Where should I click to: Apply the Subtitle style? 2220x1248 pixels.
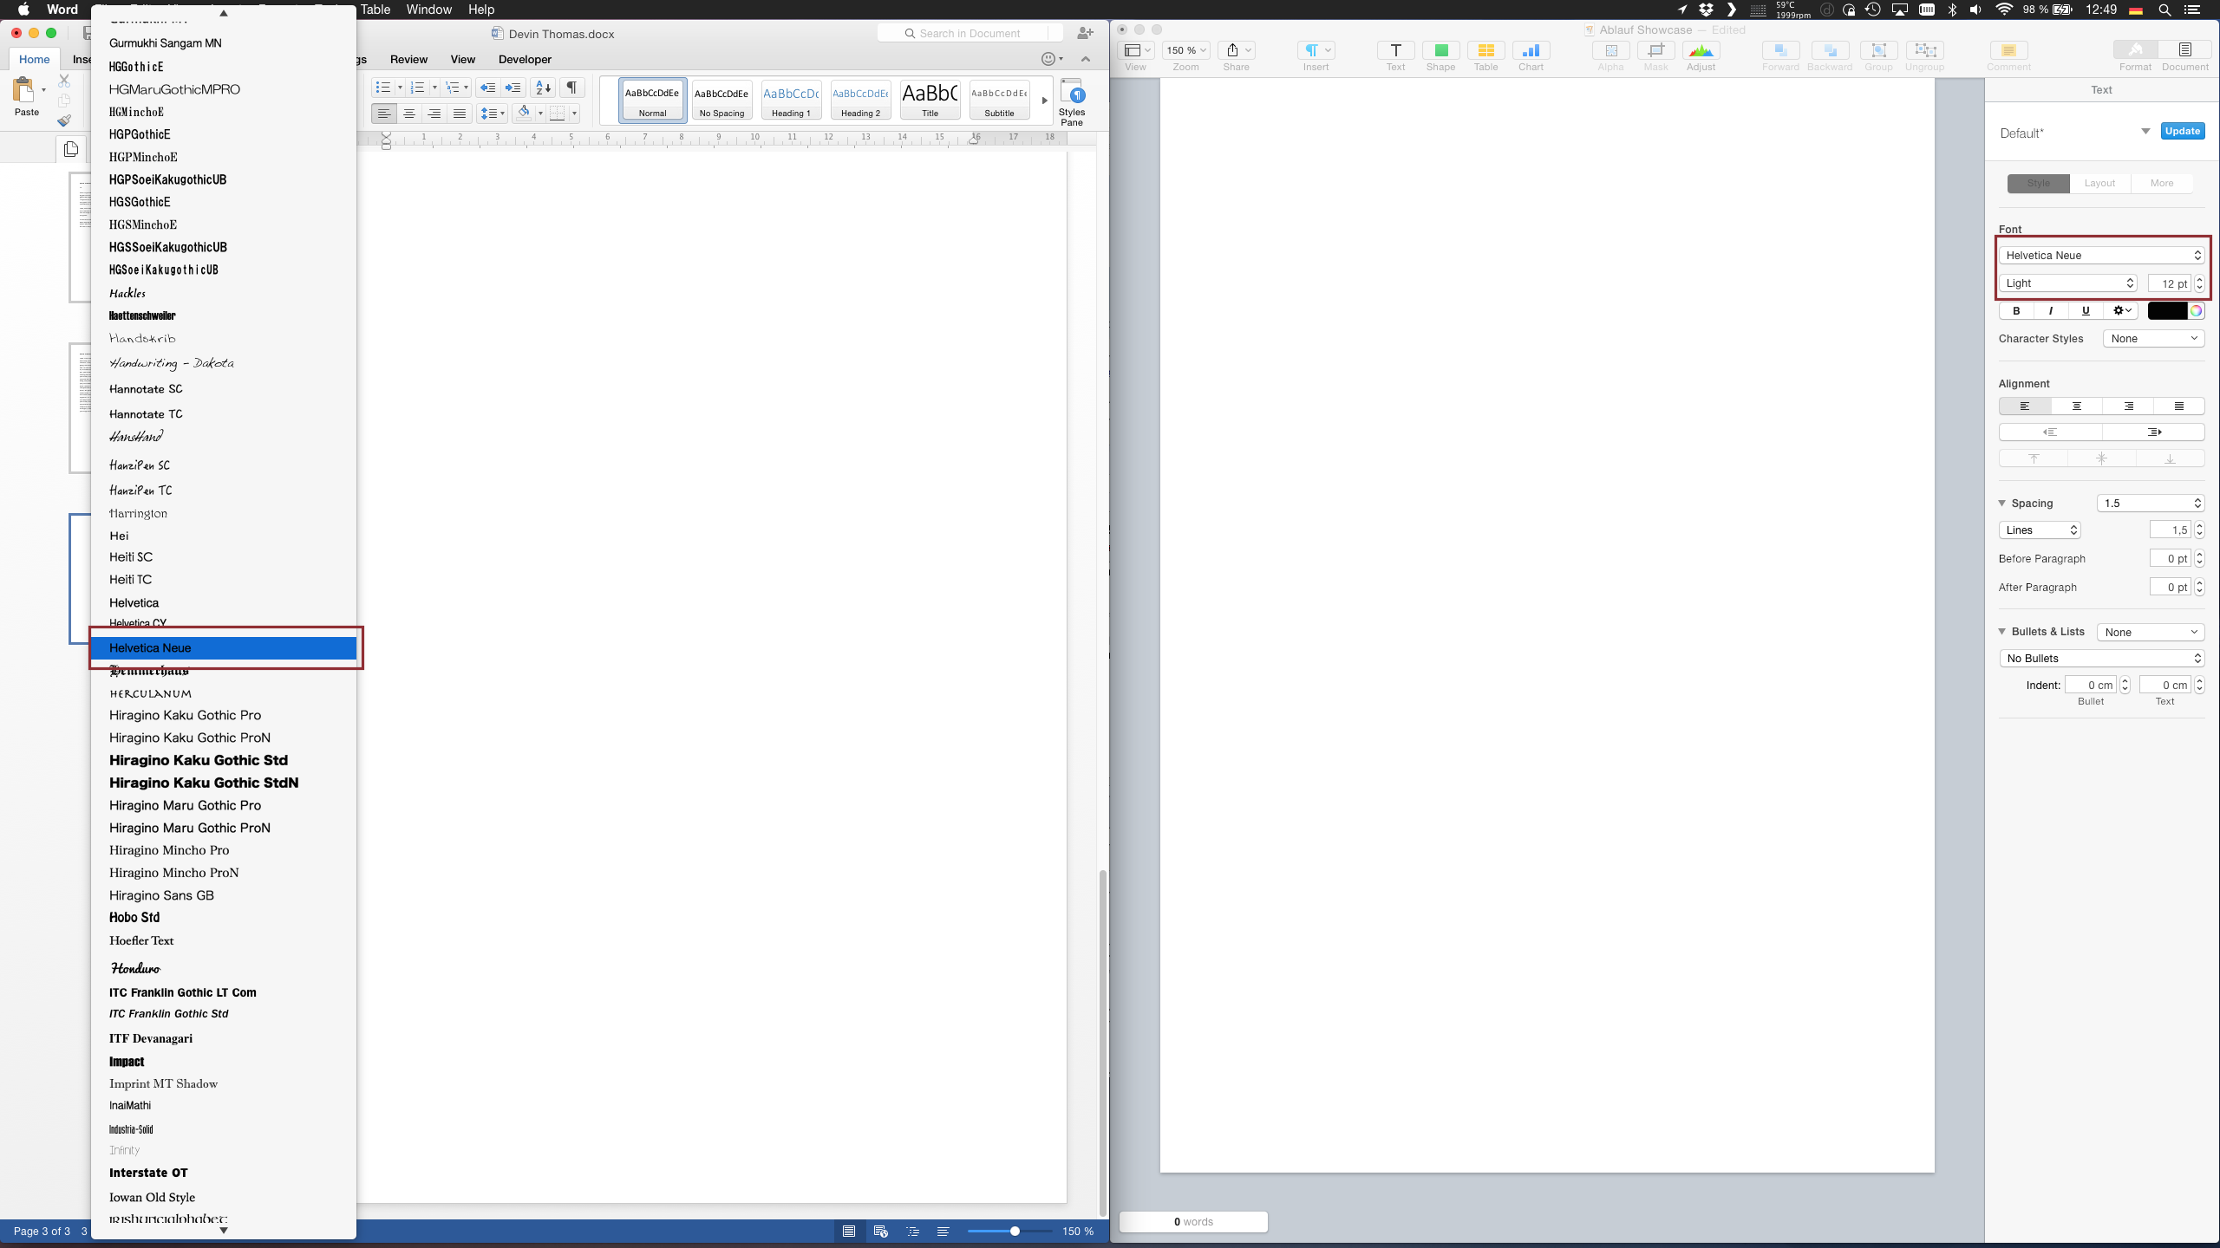[x=999, y=100]
